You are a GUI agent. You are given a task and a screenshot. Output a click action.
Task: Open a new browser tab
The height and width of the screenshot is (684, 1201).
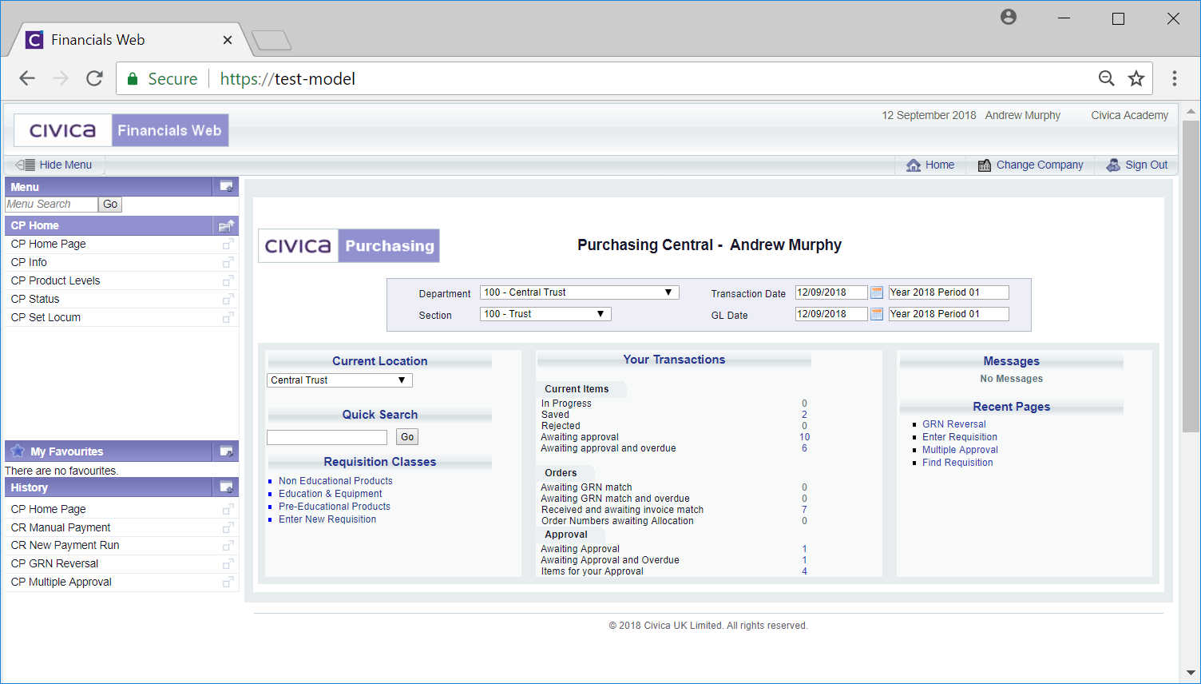272,40
